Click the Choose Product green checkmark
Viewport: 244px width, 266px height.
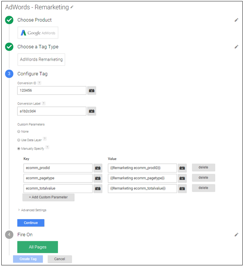click(9, 20)
